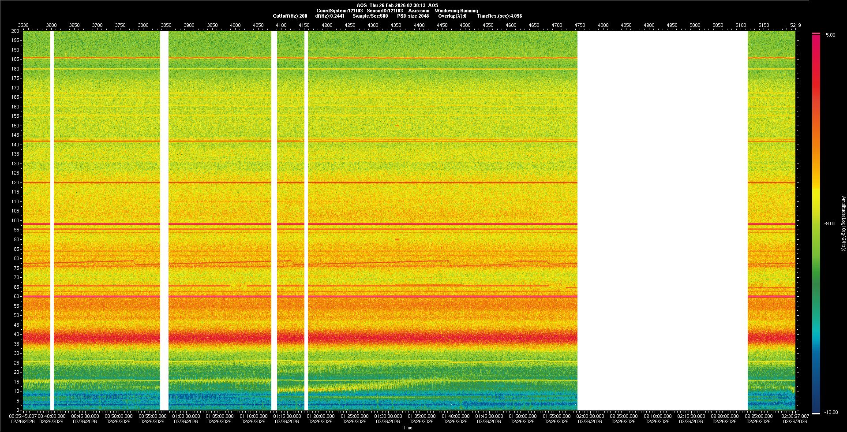Click the -9.00 label on the colorbar

(x=829, y=224)
